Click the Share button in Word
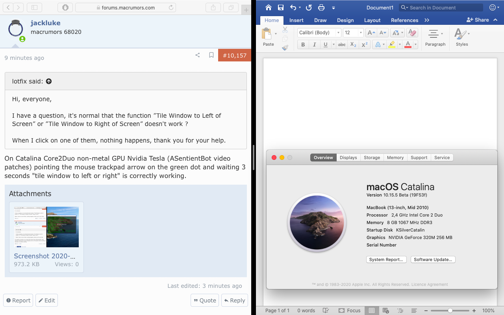The image size is (504, 315). point(478,20)
